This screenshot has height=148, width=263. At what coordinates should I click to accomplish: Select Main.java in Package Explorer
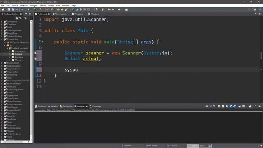(x=19, y=60)
